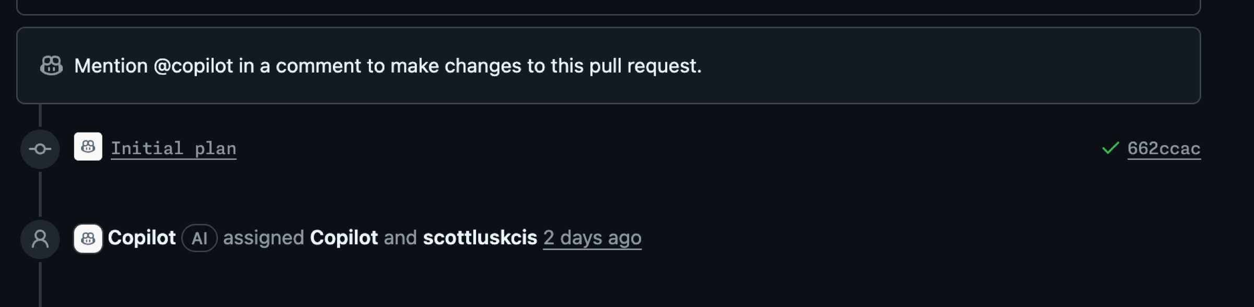Click the word "and" between the assignees
The image size is (1254, 307).
400,238
